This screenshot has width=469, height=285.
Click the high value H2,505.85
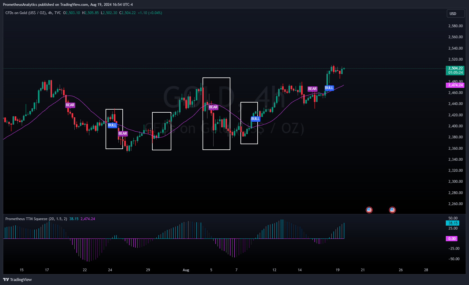pyautogui.click(x=91, y=13)
